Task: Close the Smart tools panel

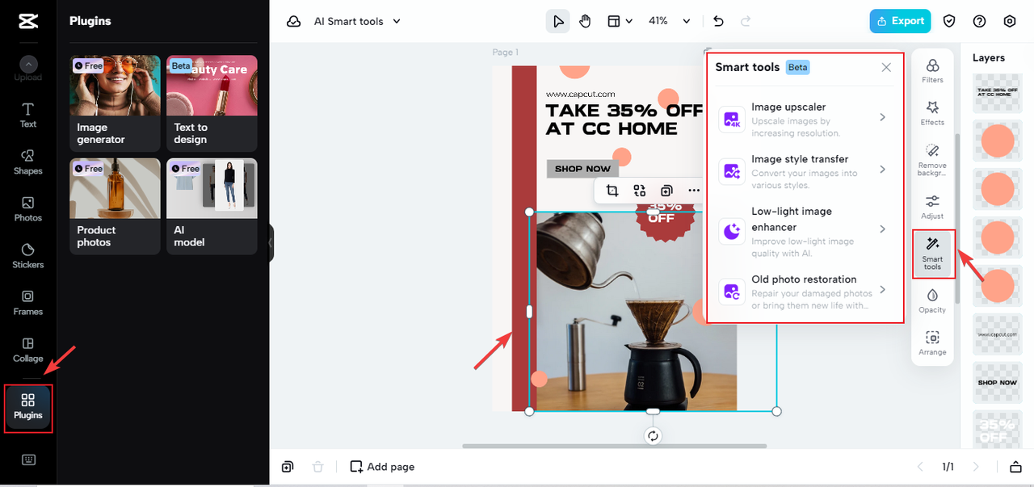Action: click(x=886, y=67)
